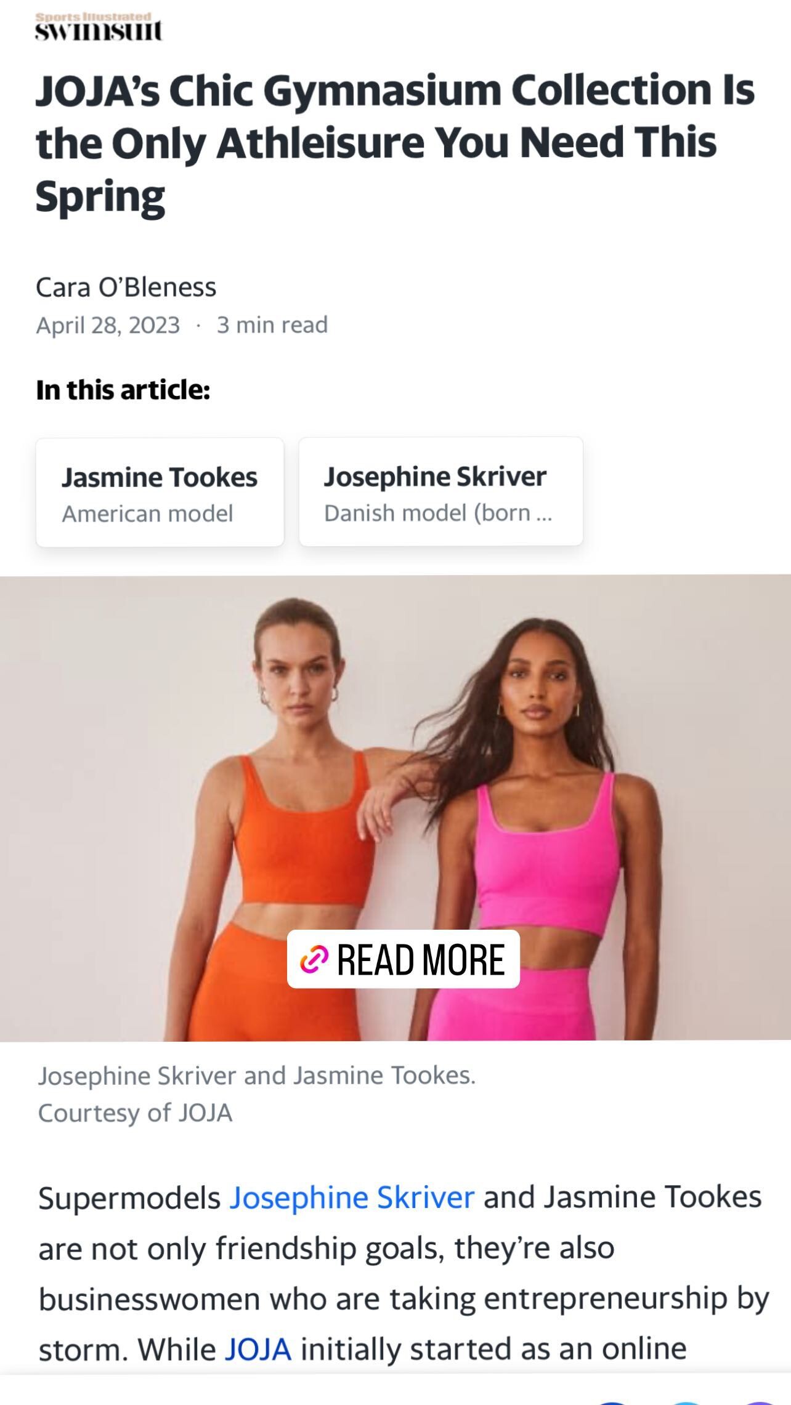Tap the Courtesy of JOJA photo credit

coord(136,1113)
